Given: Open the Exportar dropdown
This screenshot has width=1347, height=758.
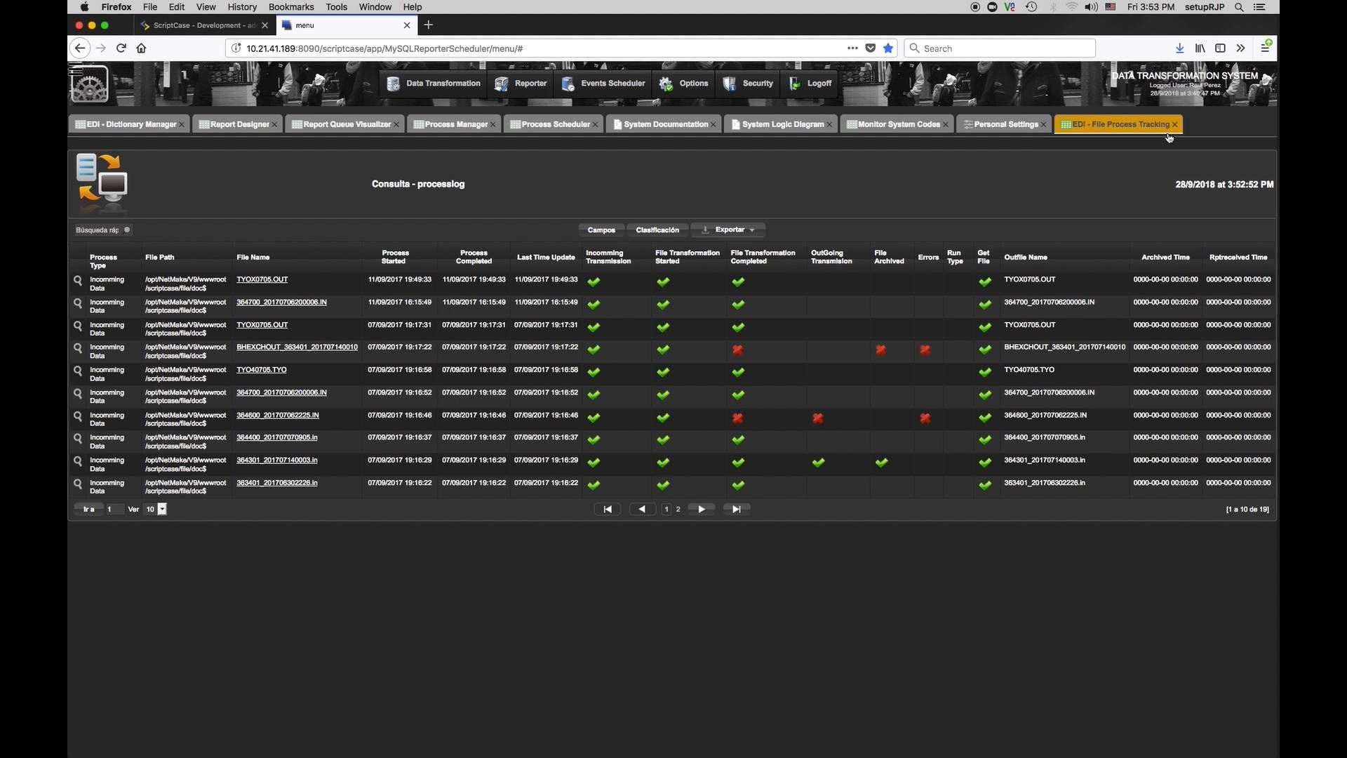Looking at the screenshot, I should click(729, 230).
